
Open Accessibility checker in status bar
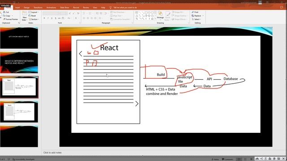23,159
